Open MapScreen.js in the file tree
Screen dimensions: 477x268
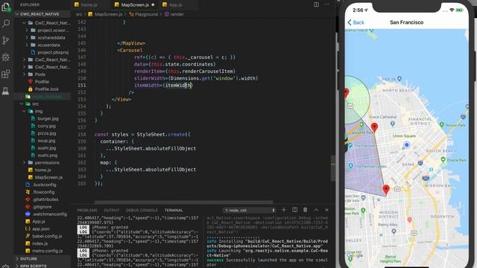48,177
